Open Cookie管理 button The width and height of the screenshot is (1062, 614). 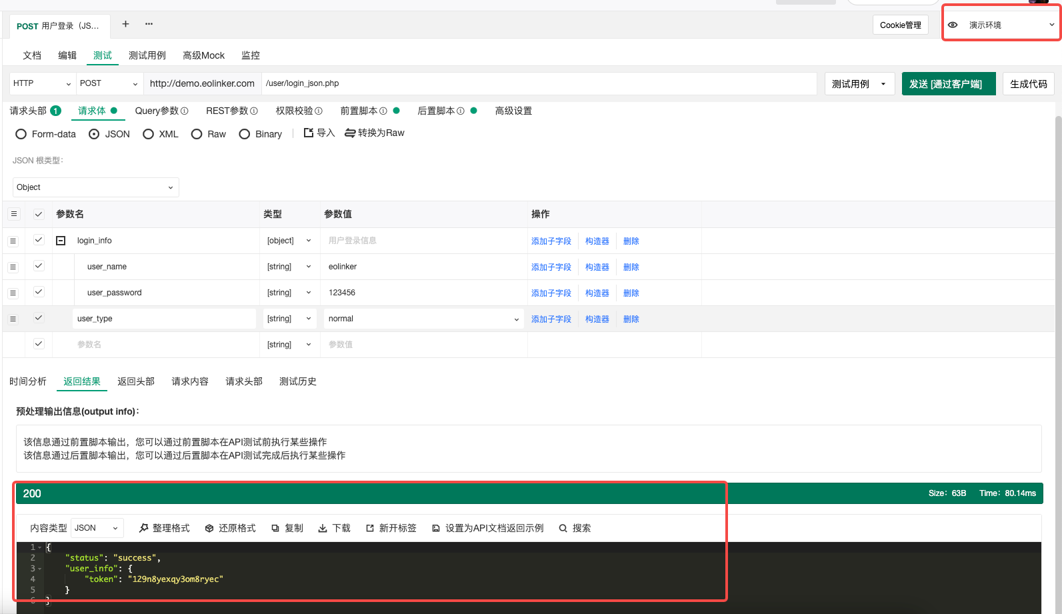[x=901, y=25]
